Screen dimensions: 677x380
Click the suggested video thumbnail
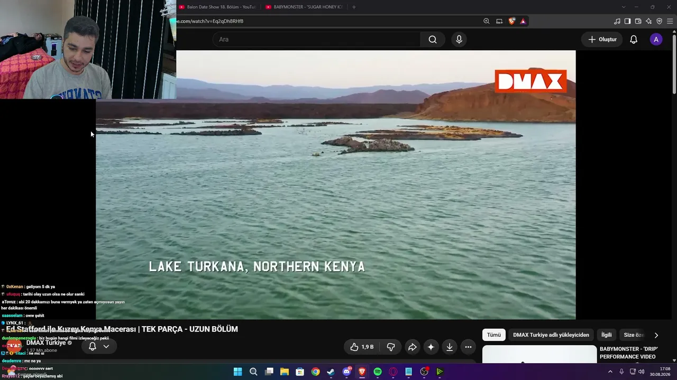539,354
